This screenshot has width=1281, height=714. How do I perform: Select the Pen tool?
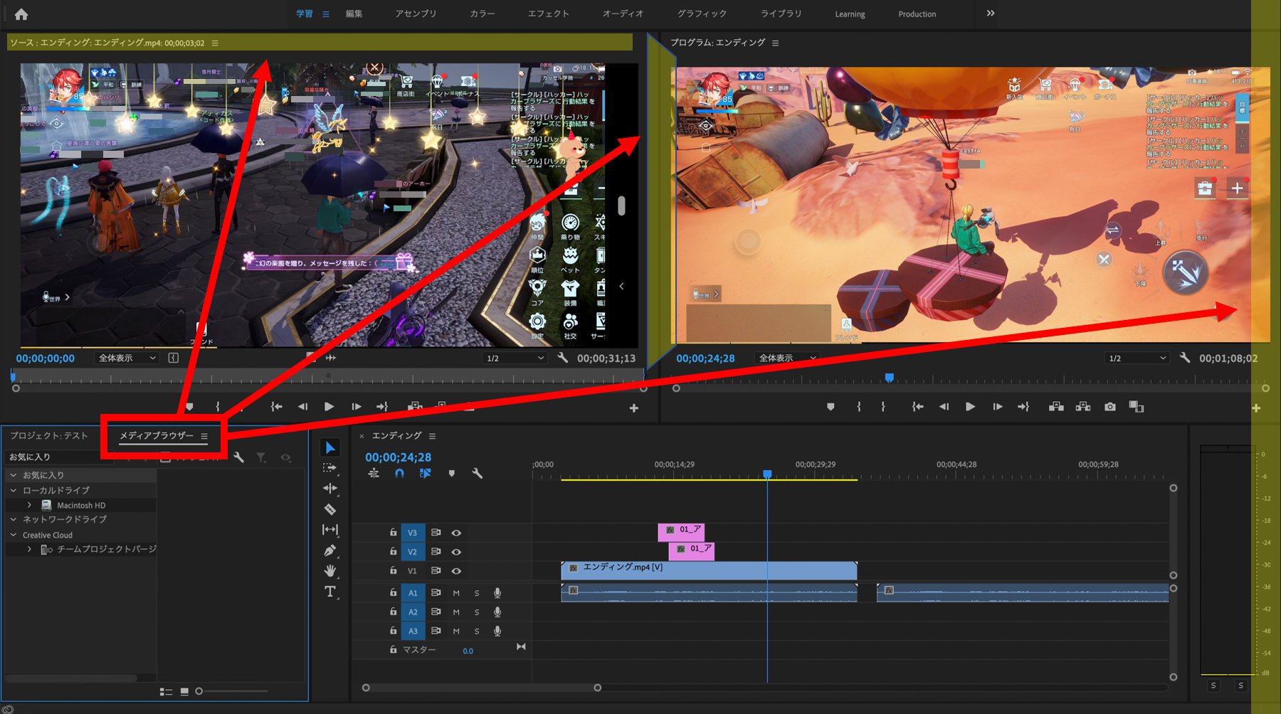(330, 550)
